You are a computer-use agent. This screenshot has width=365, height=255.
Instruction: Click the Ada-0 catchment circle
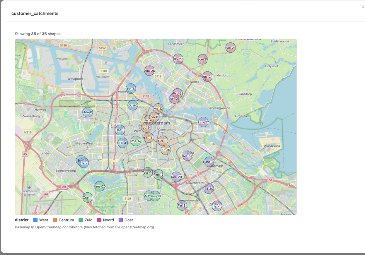point(88,112)
